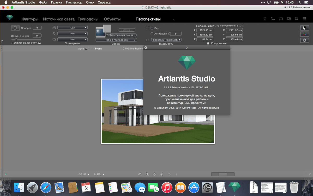
Task: Open the timeline clock icon in the top bar
Action: [x=265, y=19]
